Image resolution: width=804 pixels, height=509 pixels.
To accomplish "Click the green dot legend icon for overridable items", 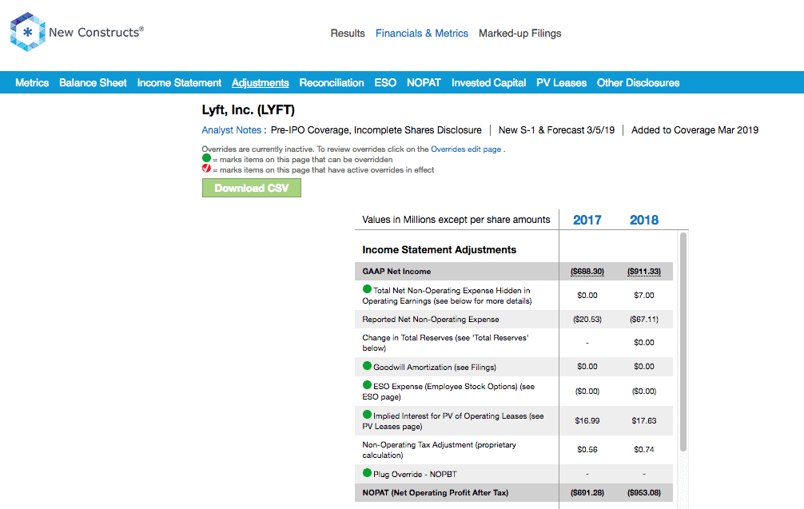I will click(x=207, y=158).
